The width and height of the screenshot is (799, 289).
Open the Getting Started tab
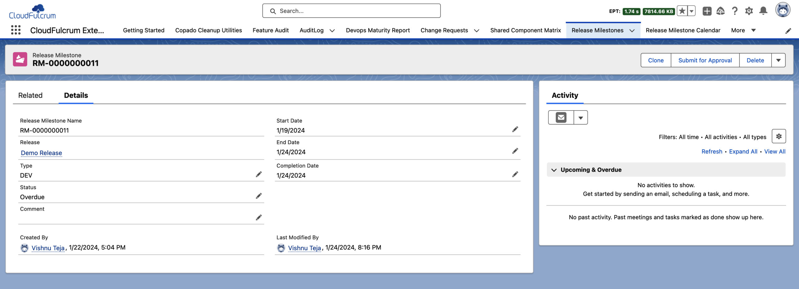[144, 30]
